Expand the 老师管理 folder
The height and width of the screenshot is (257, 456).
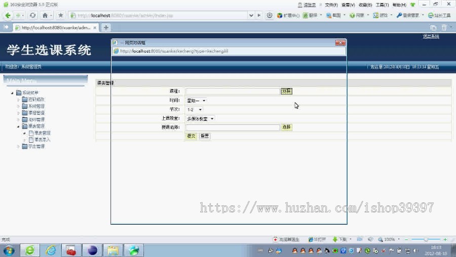pos(18,119)
